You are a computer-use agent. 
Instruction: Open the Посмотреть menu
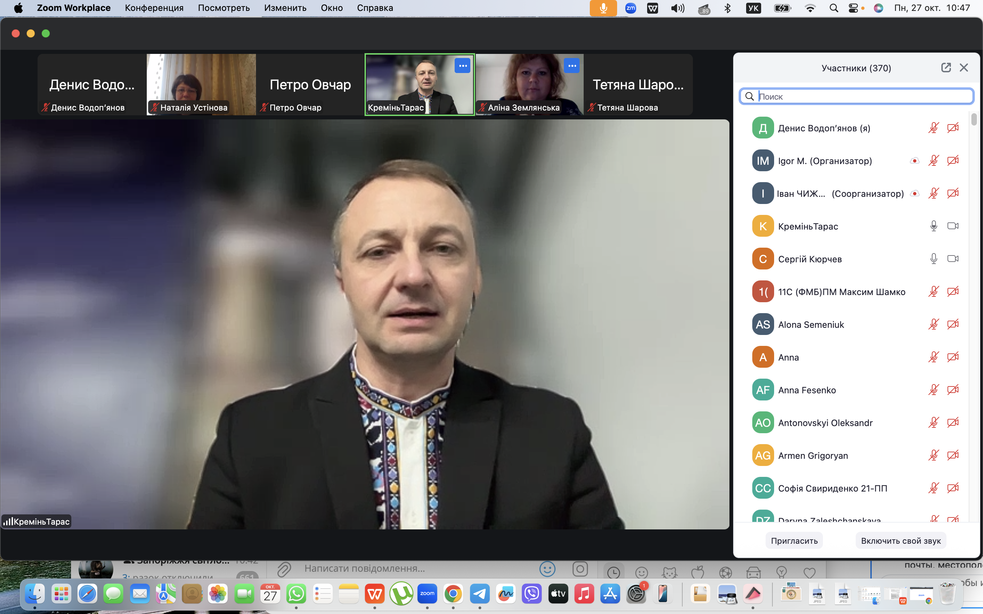tap(224, 8)
